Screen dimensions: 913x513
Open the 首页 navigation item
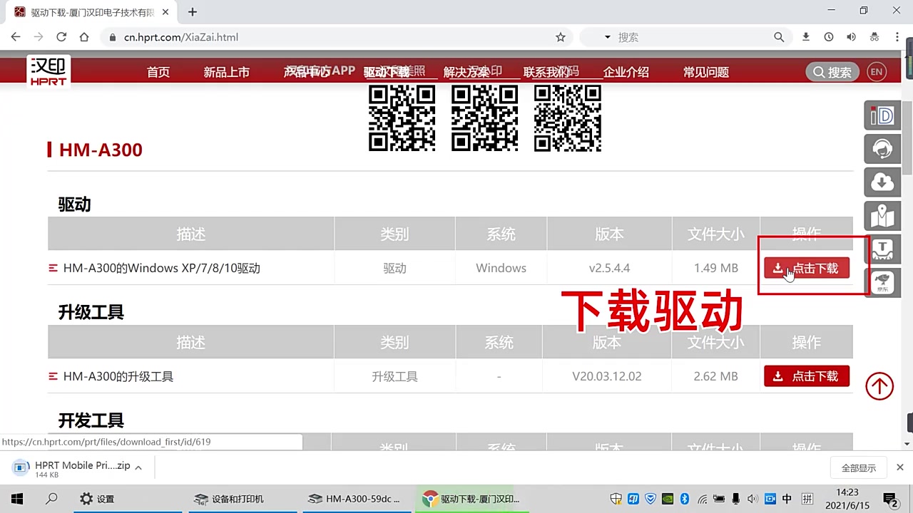tap(158, 72)
